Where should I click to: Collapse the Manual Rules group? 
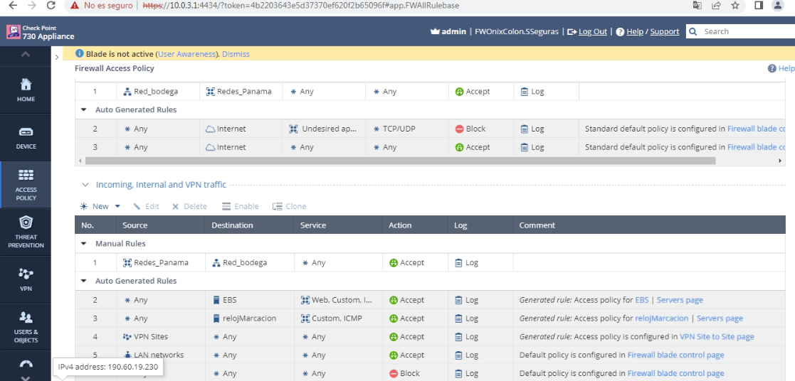pos(83,244)
